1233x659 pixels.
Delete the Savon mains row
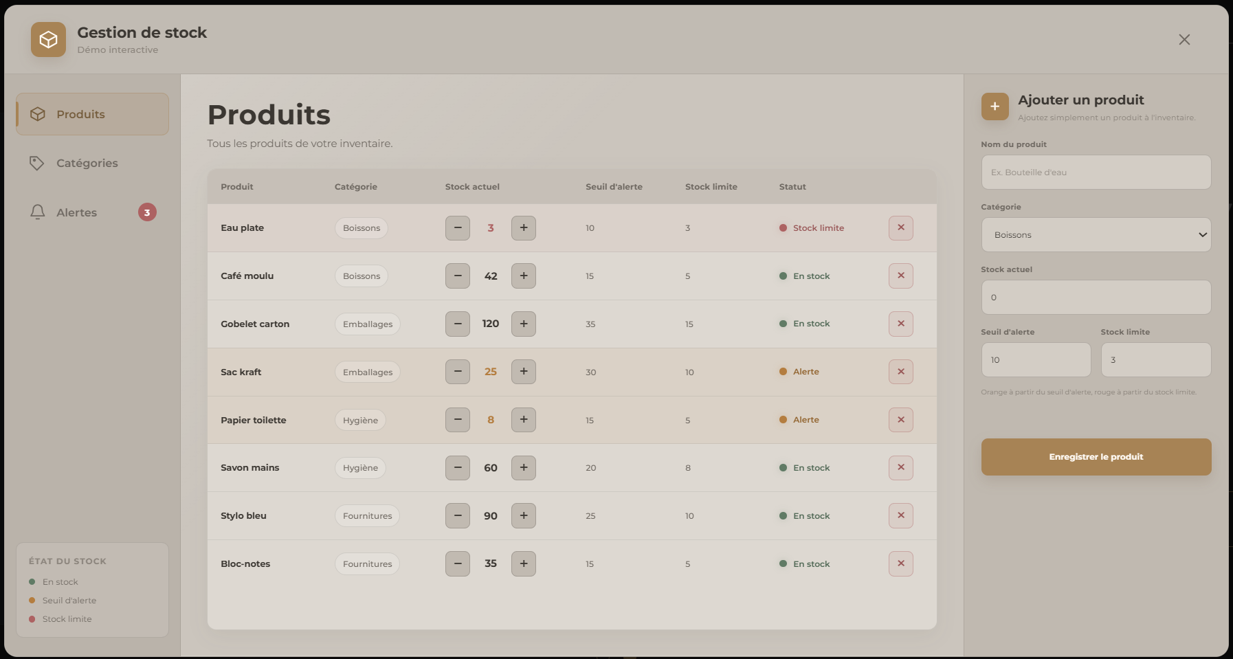[900, 467]
